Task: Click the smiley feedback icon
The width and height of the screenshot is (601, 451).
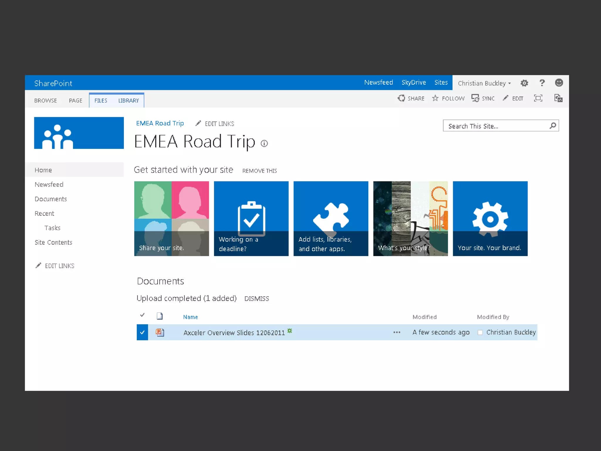Action: pyautogui.click(x=559, y=83)
